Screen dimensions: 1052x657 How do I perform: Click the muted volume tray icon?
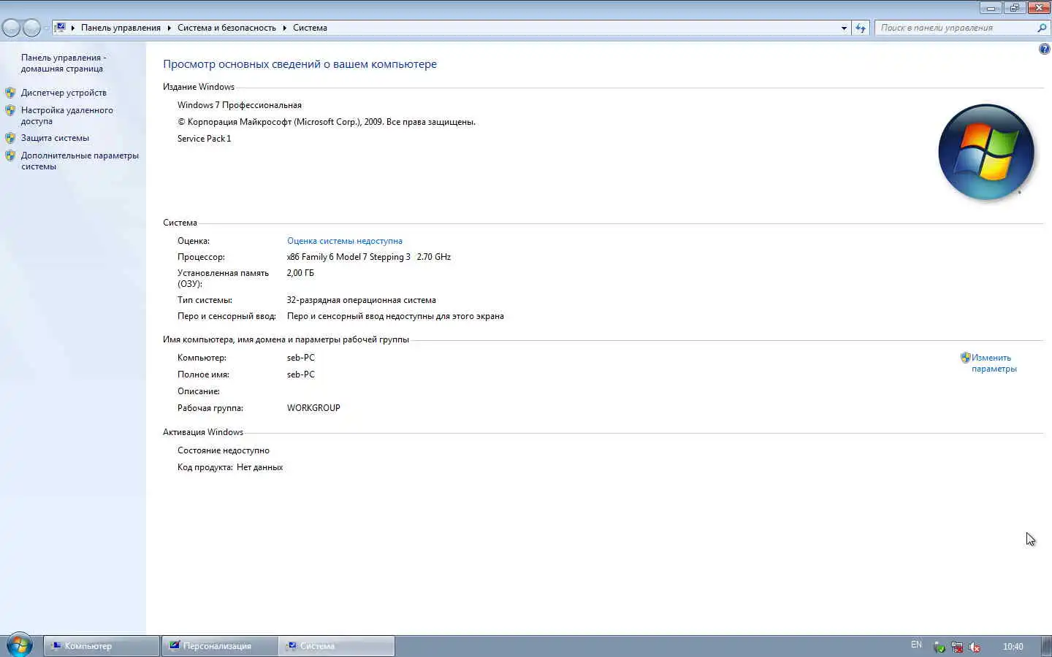coord(975,647)
